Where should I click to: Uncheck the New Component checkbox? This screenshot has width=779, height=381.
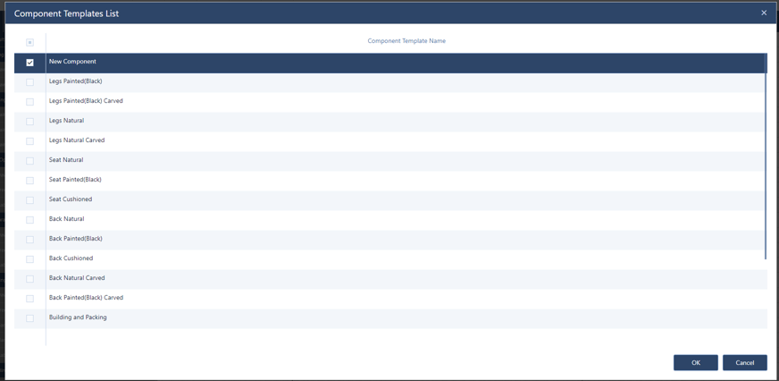[x=29, y=63]
